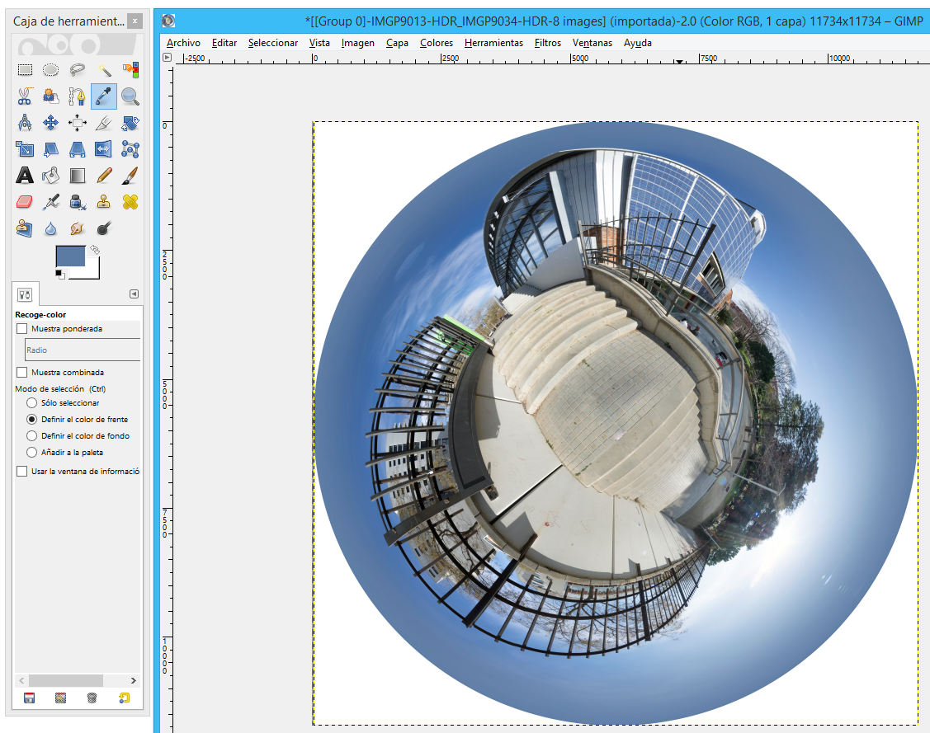This screenshot has width=930, height=733.
Task: Pick the Bucket Fill tool
Action: coord(51,175)
